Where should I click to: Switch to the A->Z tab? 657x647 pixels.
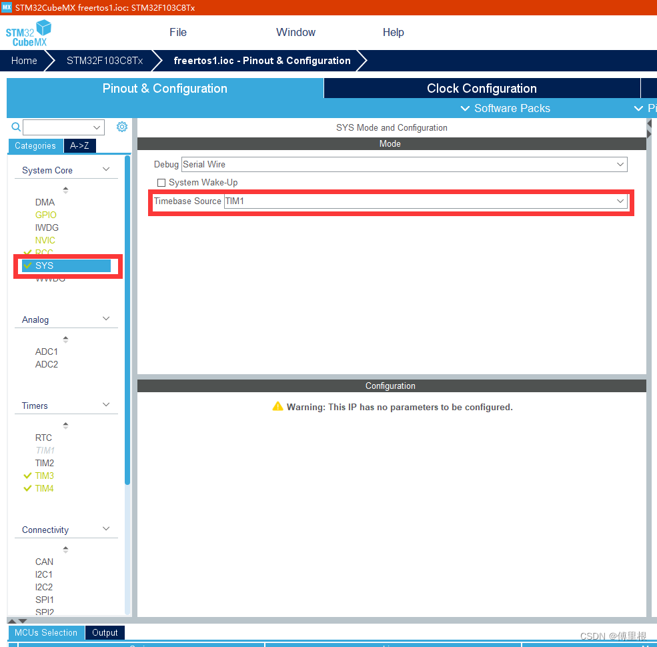(79, 146)
